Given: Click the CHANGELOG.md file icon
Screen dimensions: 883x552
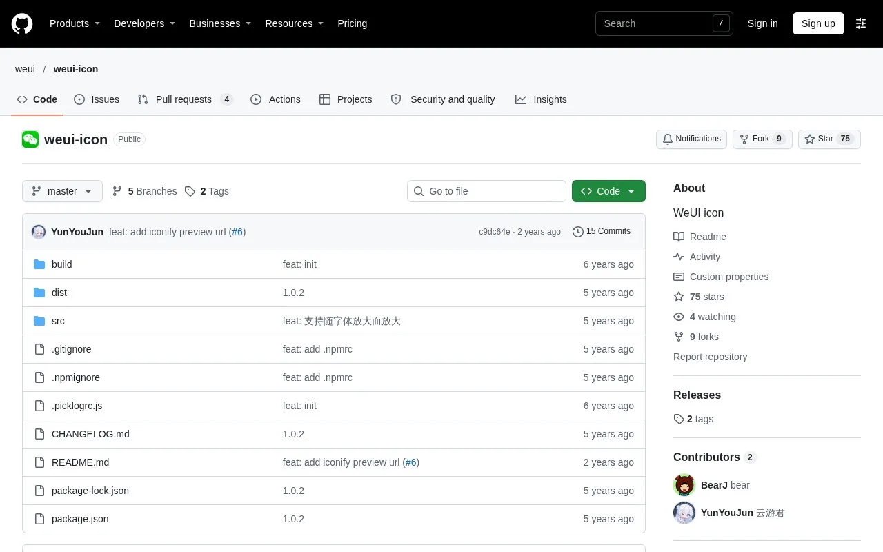Looking at the screenshot, I should coord(39,434).
